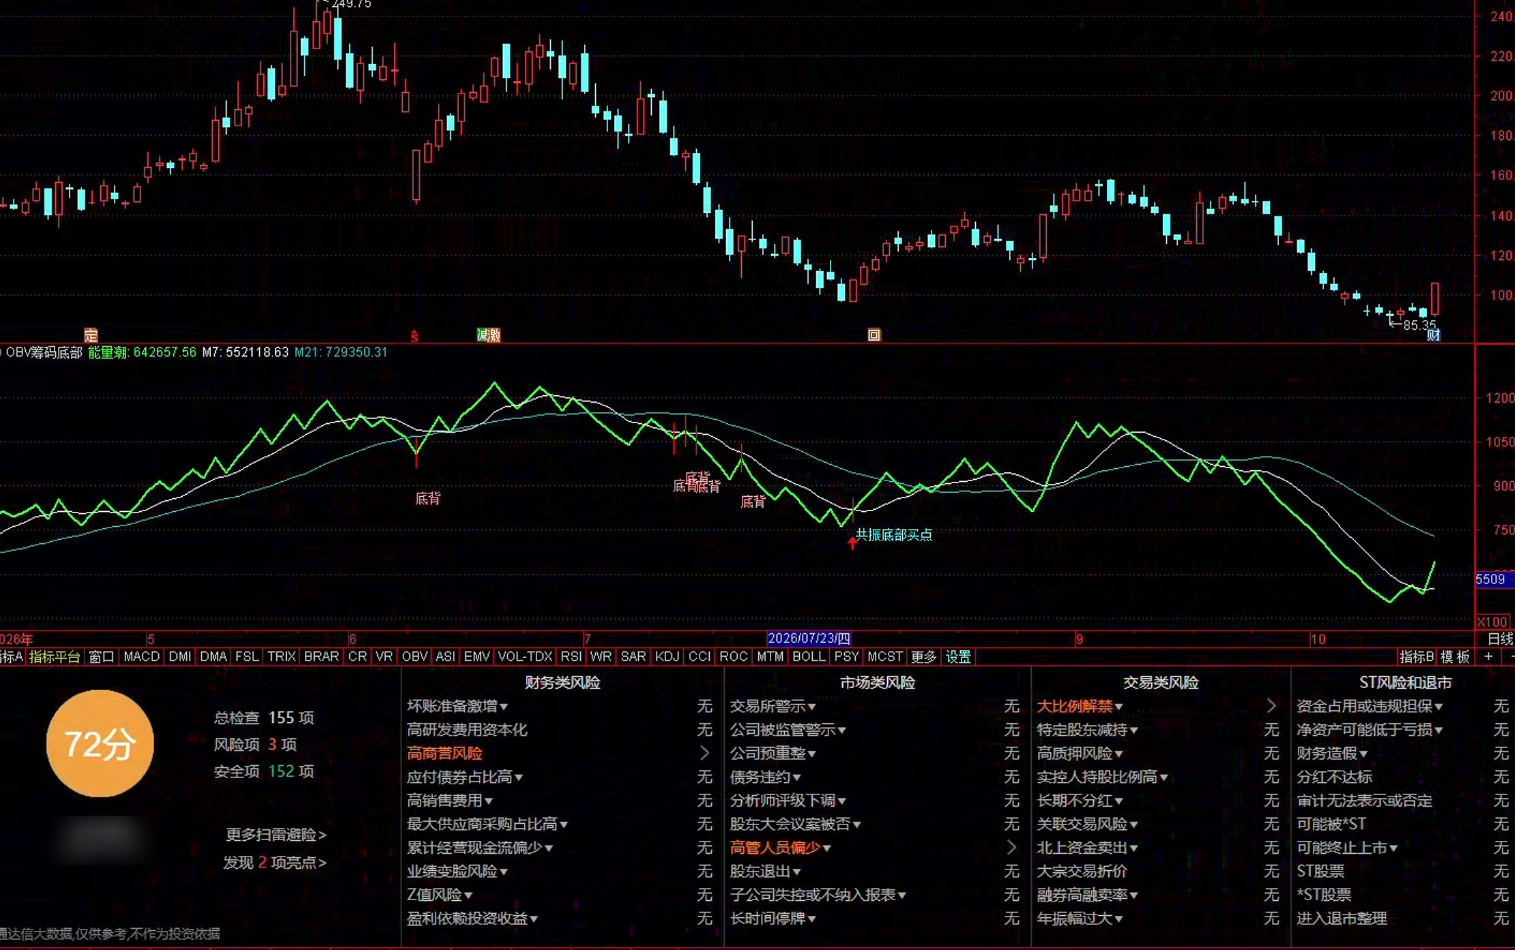
Task: Open the 指标平台 tab
Action: pos(55,657)
